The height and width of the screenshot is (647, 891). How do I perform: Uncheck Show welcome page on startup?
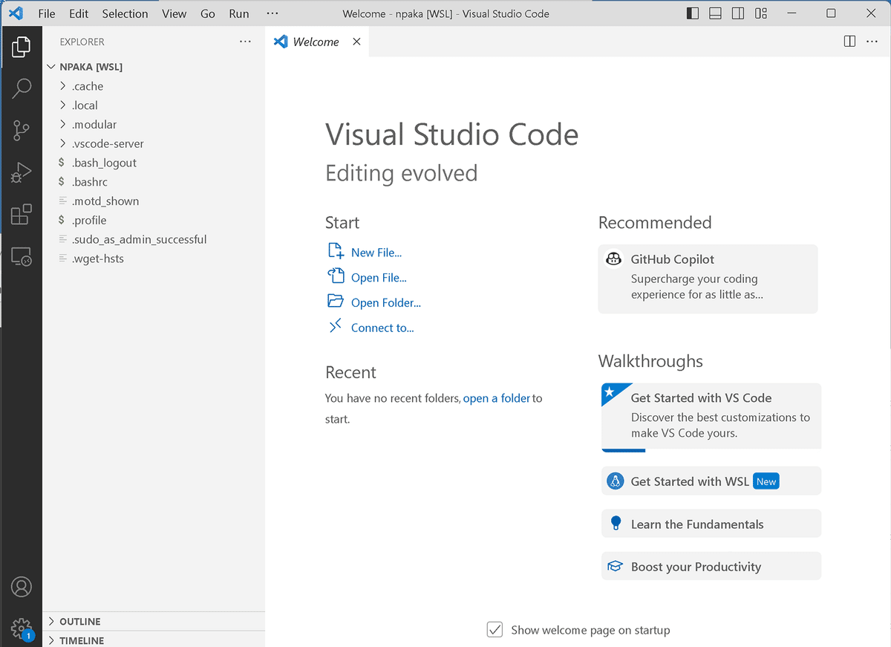[495, 630]
